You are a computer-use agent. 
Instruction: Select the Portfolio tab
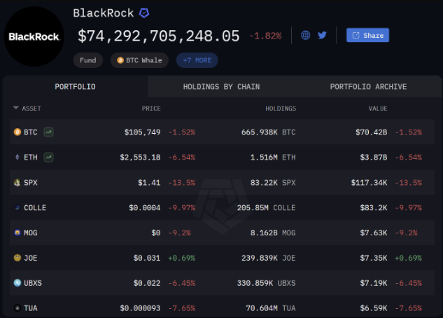(75, 87)
